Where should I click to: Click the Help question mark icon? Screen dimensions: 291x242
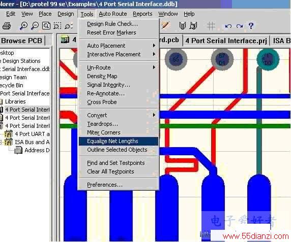[251, 26]
